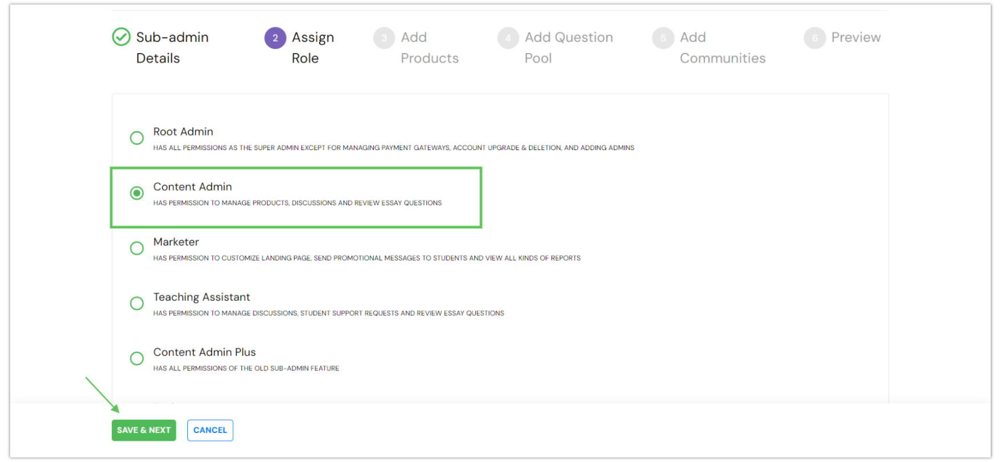This screenshot has width=1001, height=462.
Task: Click the SAVE & NEXT button
Action: pos(143,430)
